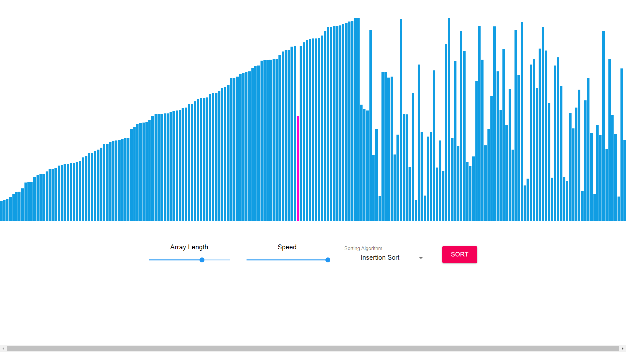
Task: Click the horizontal scrollbar track
Action: coord(313,348)
